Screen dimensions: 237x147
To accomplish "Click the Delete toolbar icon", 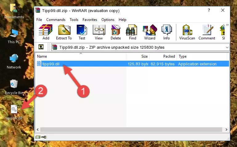I will coord(116,32).
